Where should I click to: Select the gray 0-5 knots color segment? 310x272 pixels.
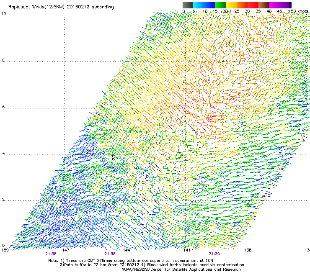[188, 5]
